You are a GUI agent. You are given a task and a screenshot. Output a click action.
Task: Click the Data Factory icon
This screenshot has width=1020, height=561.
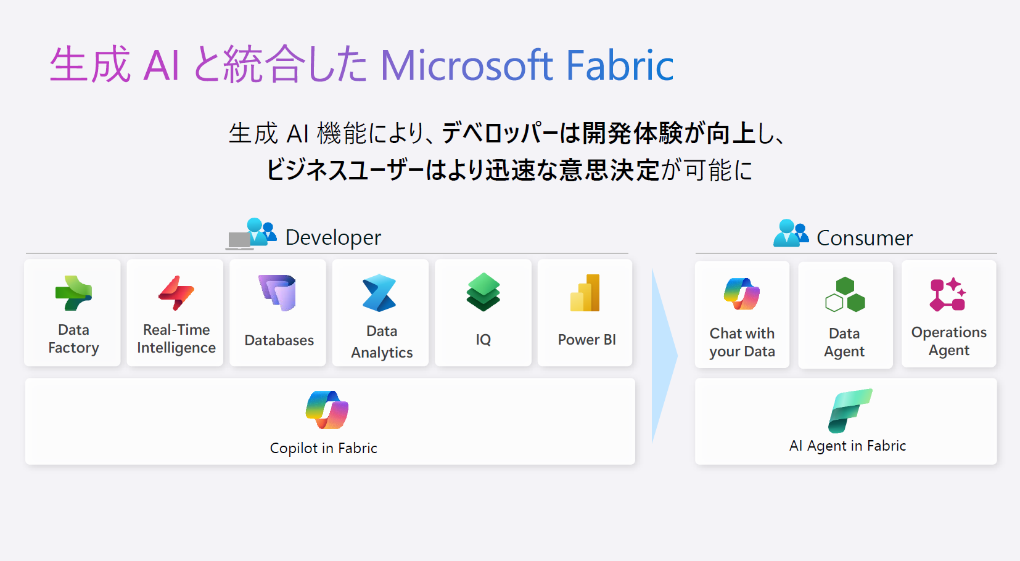(x=73, y=293)
